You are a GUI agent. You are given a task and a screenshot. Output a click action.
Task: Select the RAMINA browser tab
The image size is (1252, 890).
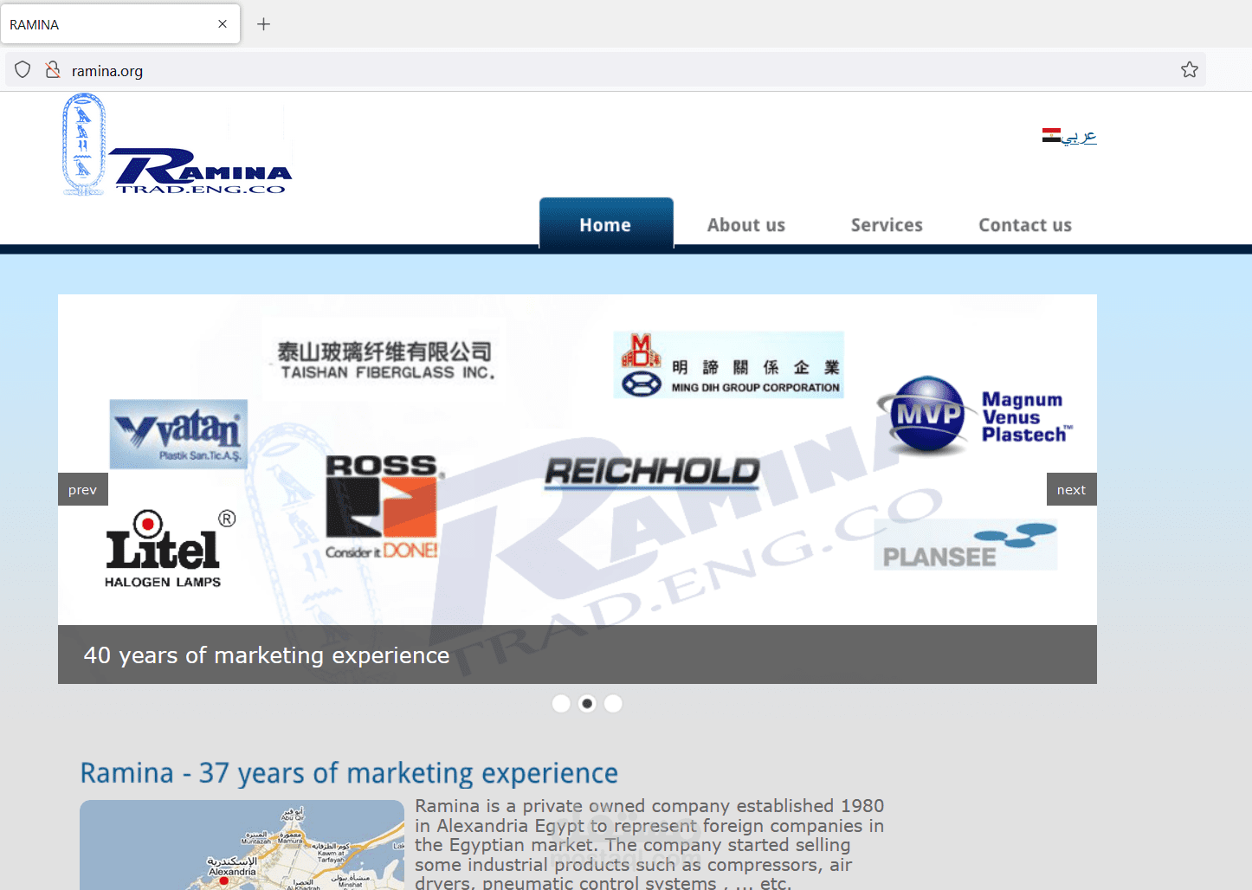pyautogui.click(x=120, y=24)
